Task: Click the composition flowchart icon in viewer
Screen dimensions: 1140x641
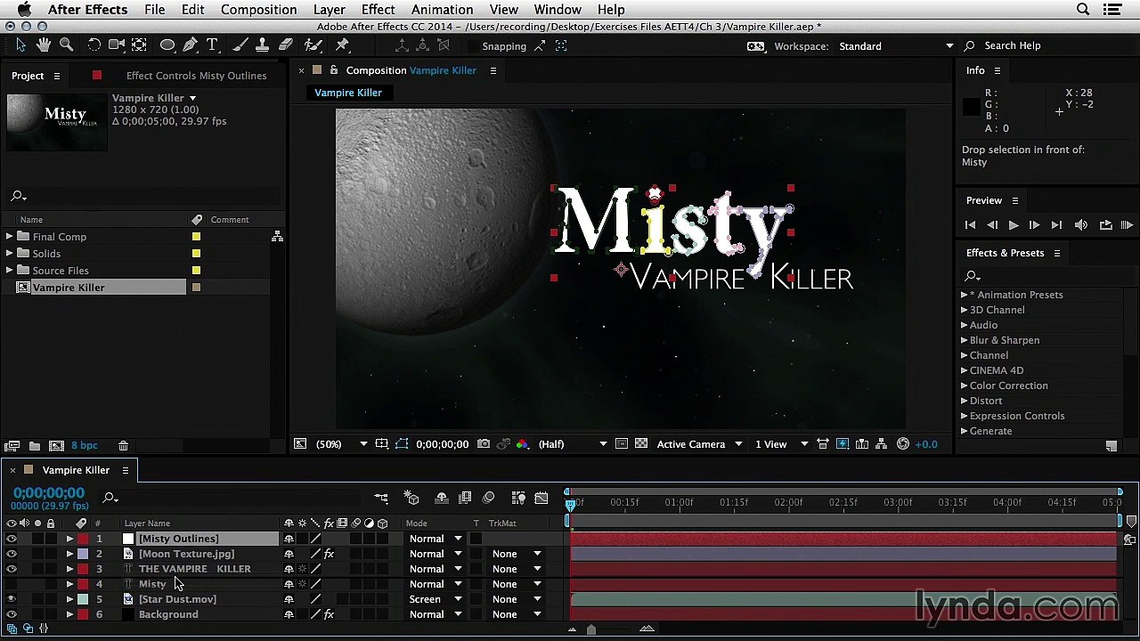Action: pos(881,444)
